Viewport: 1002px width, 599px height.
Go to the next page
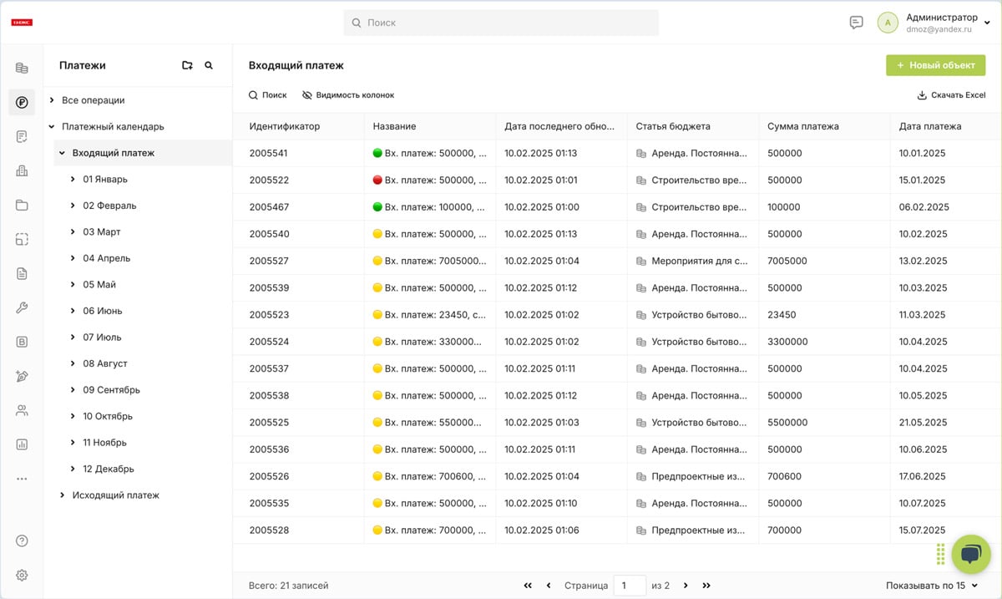[686, 586]
